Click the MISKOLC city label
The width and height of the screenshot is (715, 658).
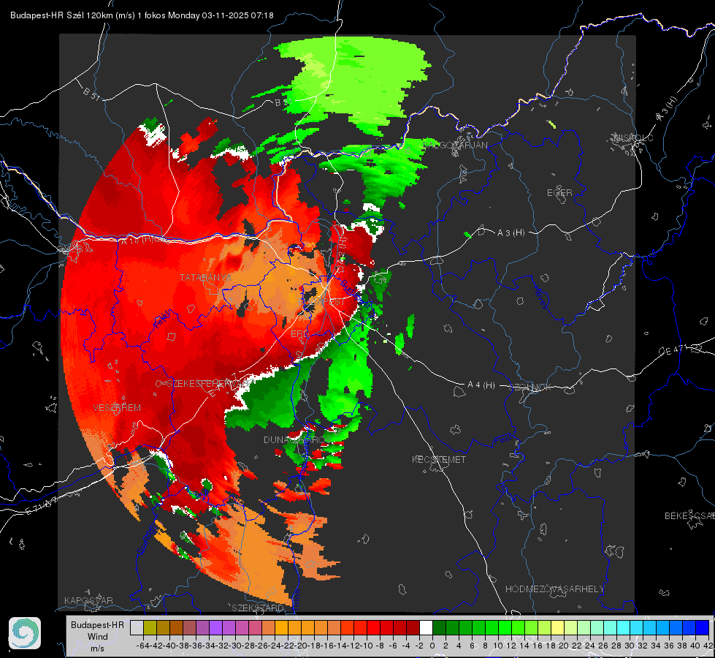tap(633, 137)
